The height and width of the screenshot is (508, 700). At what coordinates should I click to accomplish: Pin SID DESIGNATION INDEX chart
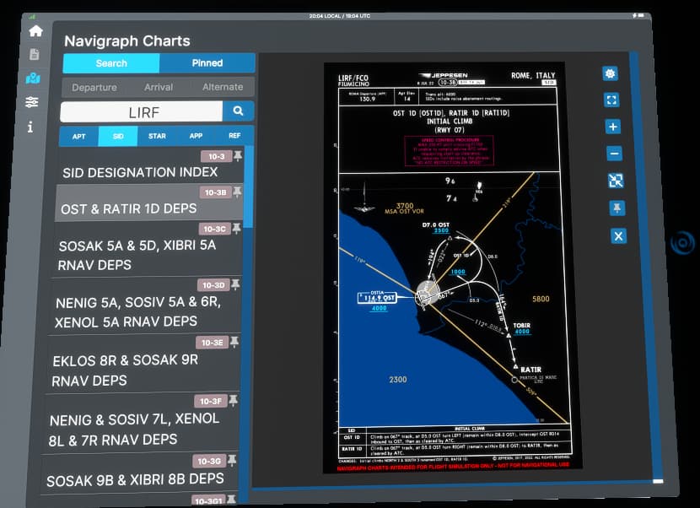click(238, 156)
